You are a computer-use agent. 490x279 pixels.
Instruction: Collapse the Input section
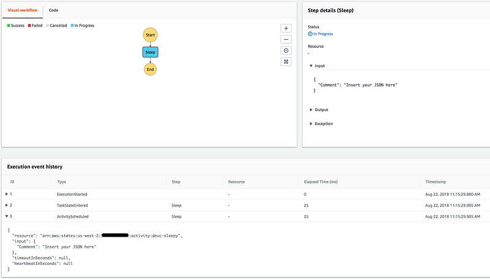click(x=311, y=65)
